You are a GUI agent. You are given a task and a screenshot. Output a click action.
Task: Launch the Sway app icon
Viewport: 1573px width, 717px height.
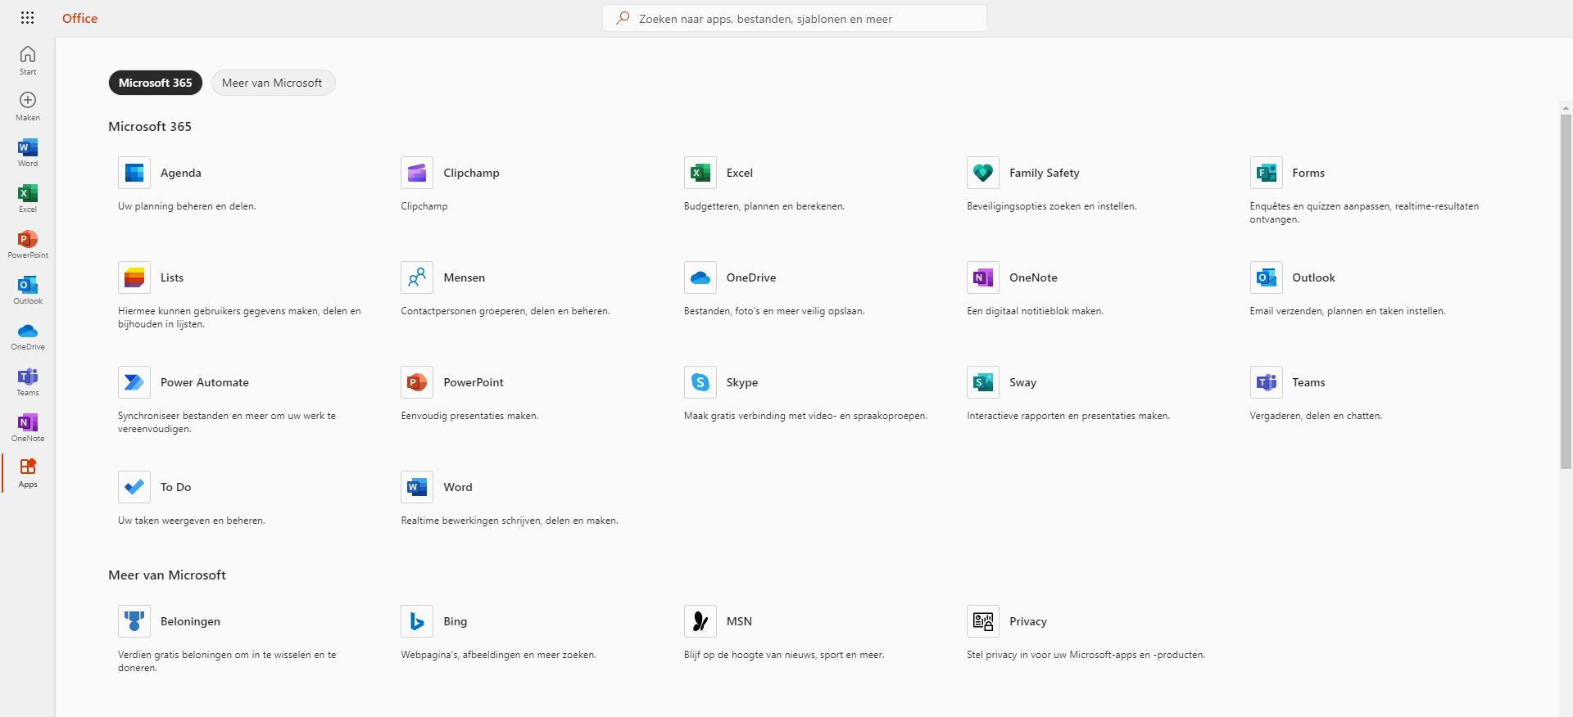click(983, 382)
